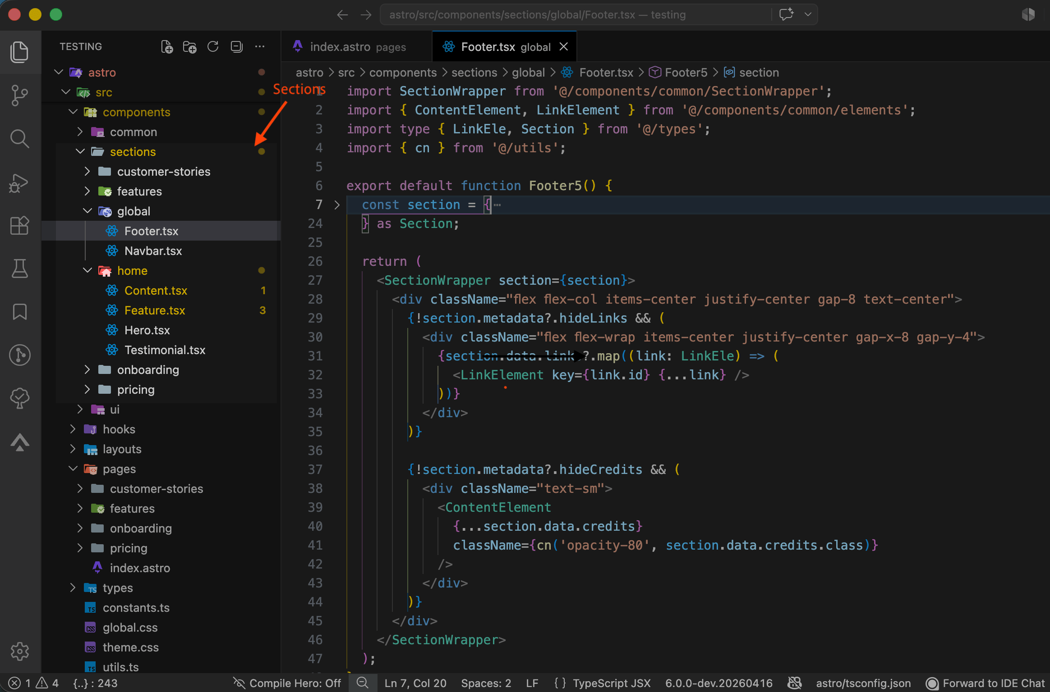Open the Git graph circle icon view
This screenshot has height=692, width=1050.
pyautogui.click(x=19, y=355)
